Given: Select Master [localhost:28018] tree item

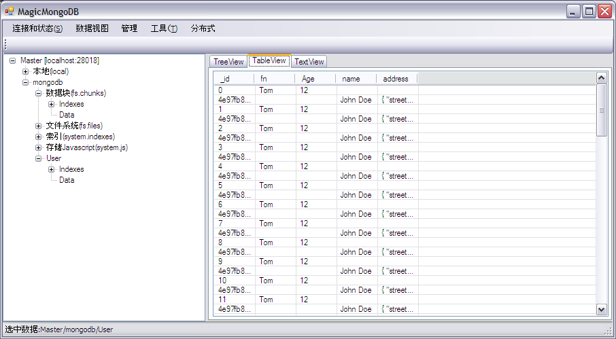Looking at the screenshot, I should (x=60, y=60).
